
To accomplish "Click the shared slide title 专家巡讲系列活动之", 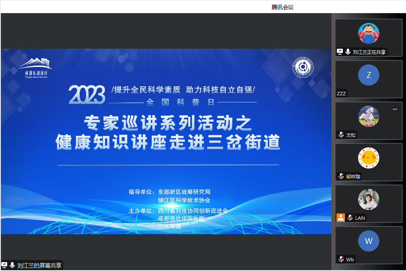I will click(x=168, y=124).
